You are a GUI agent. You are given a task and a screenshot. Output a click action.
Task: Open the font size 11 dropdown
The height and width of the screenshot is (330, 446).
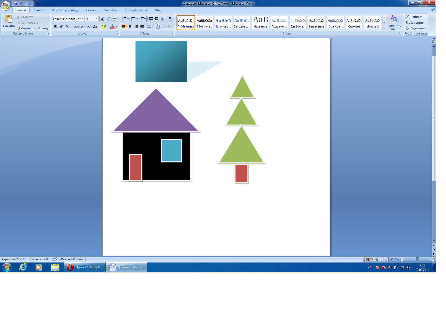97,19
